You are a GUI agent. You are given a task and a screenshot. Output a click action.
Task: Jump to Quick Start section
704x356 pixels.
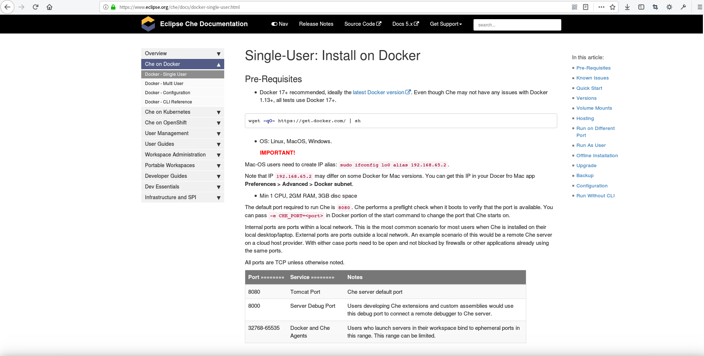click(589, 88)
